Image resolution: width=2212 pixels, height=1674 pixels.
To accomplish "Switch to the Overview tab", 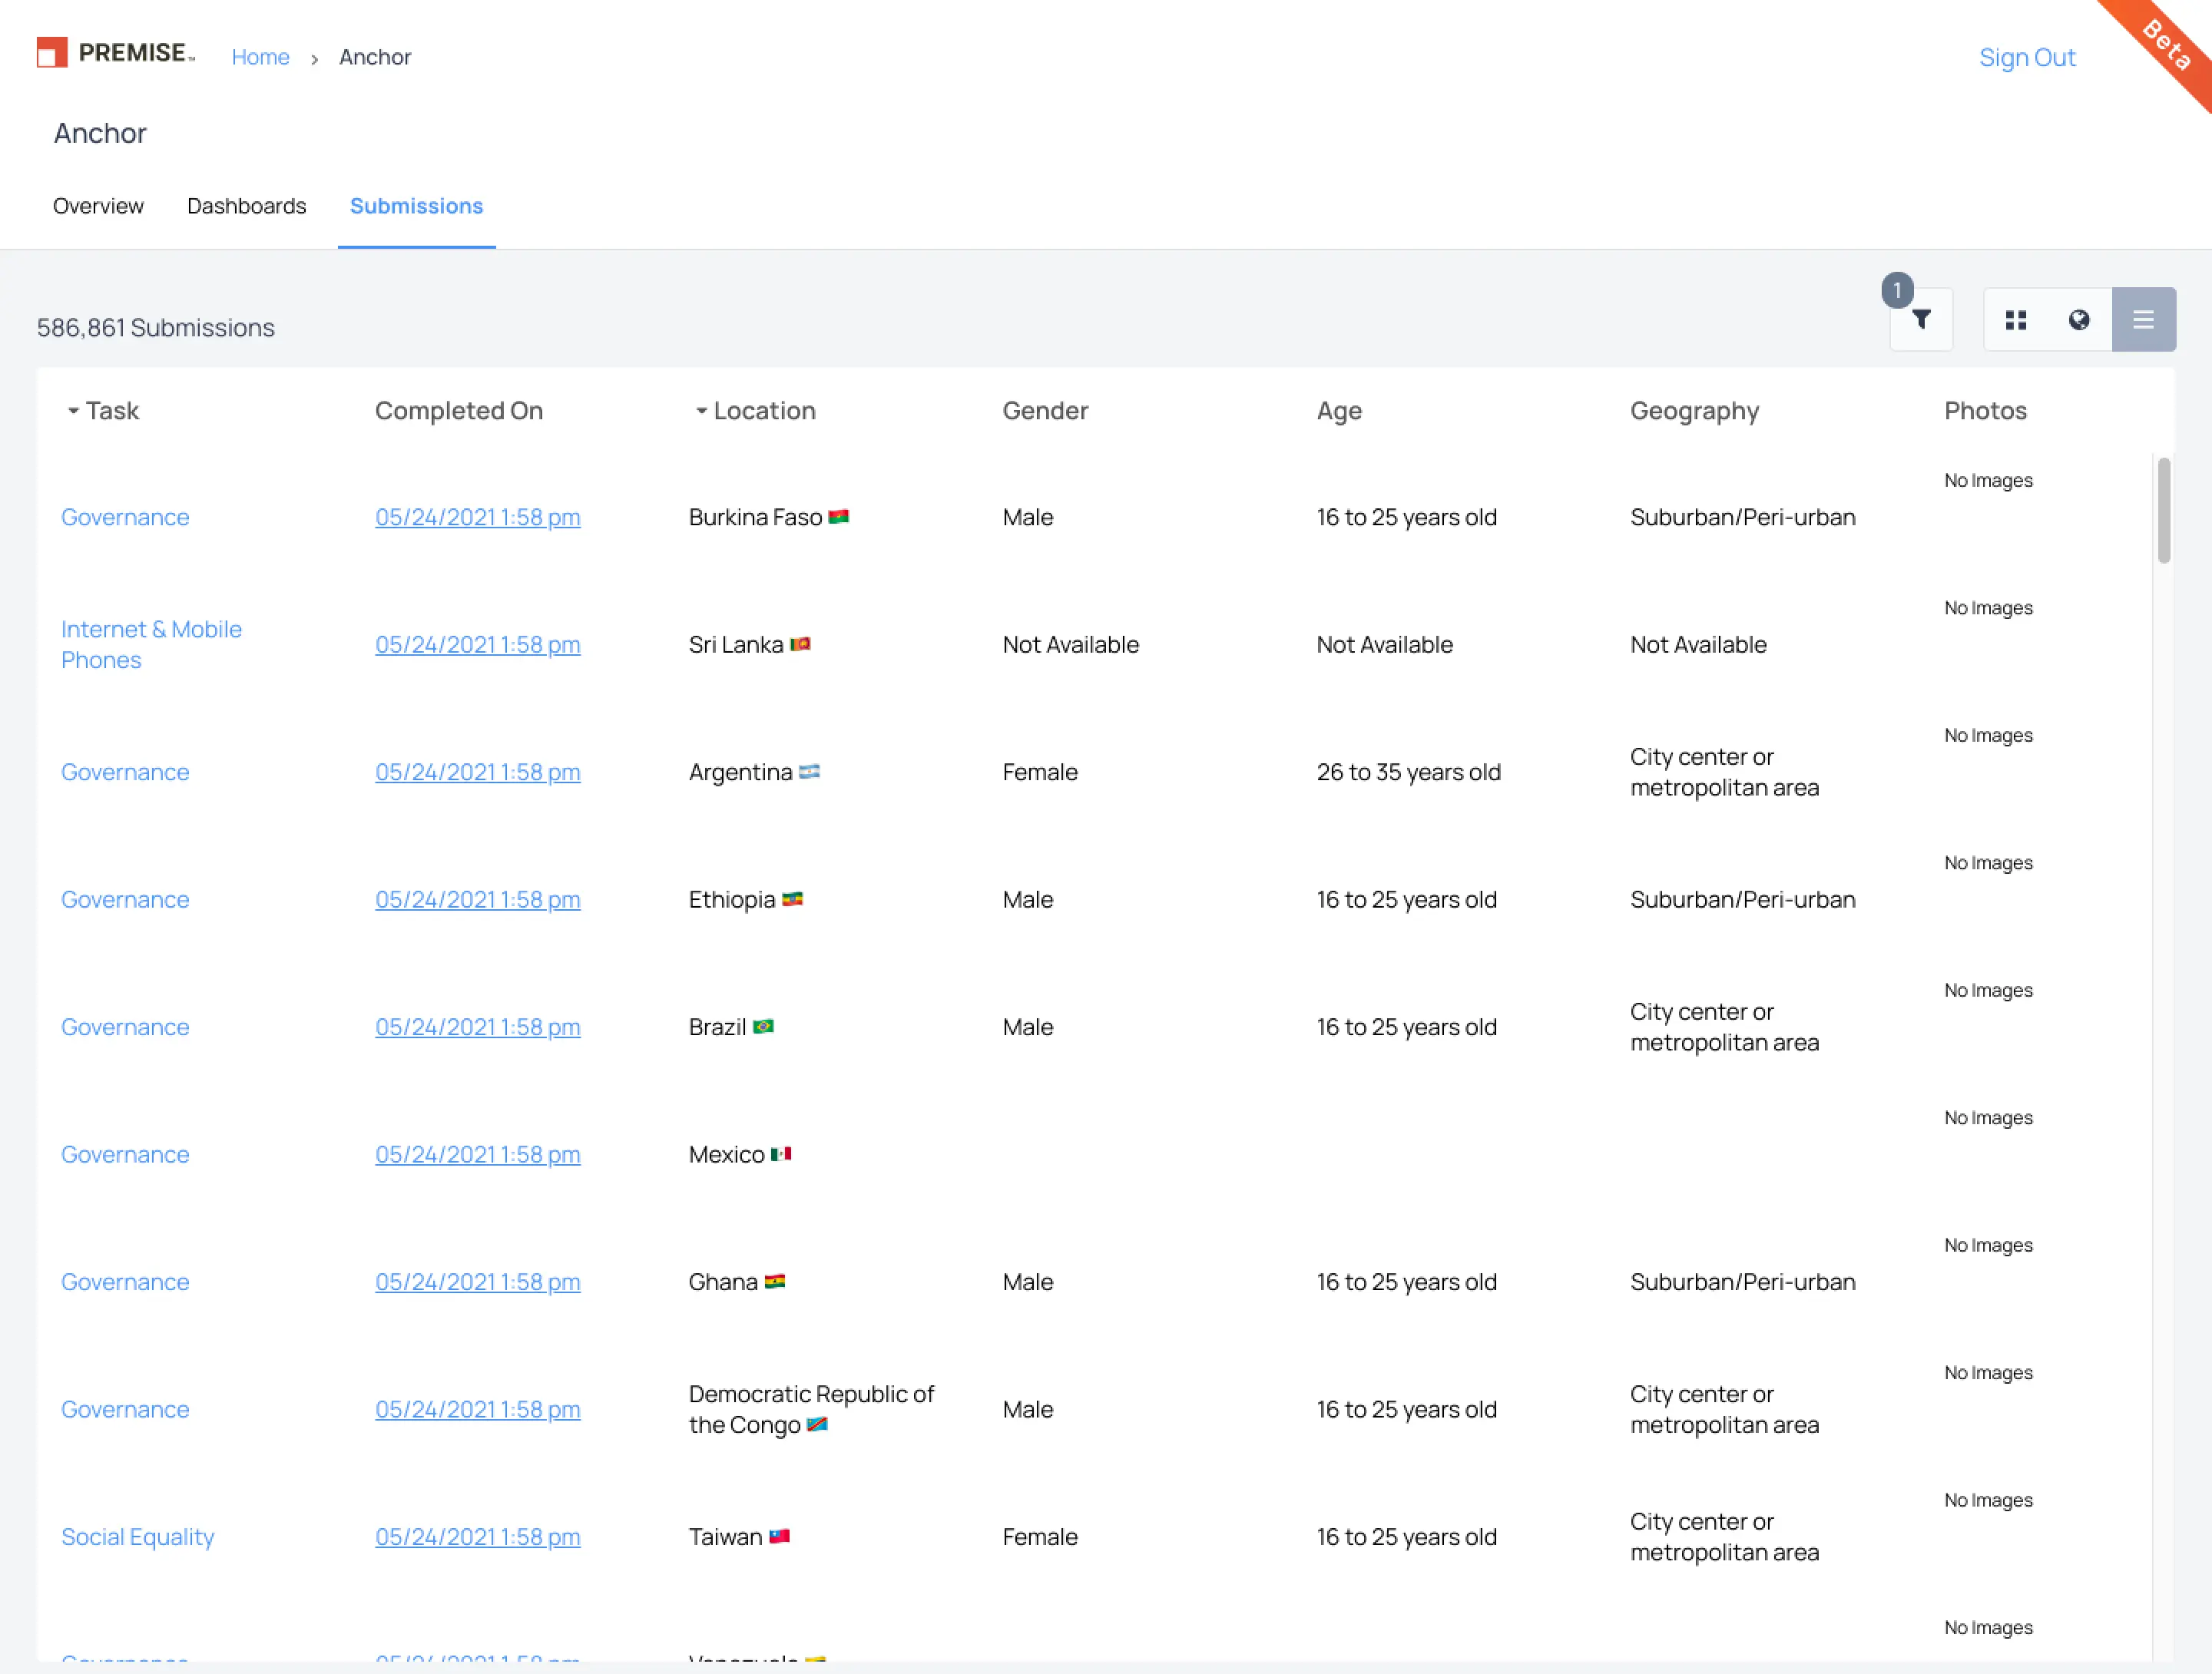I will pyautogui.click(x=97, y=206).
